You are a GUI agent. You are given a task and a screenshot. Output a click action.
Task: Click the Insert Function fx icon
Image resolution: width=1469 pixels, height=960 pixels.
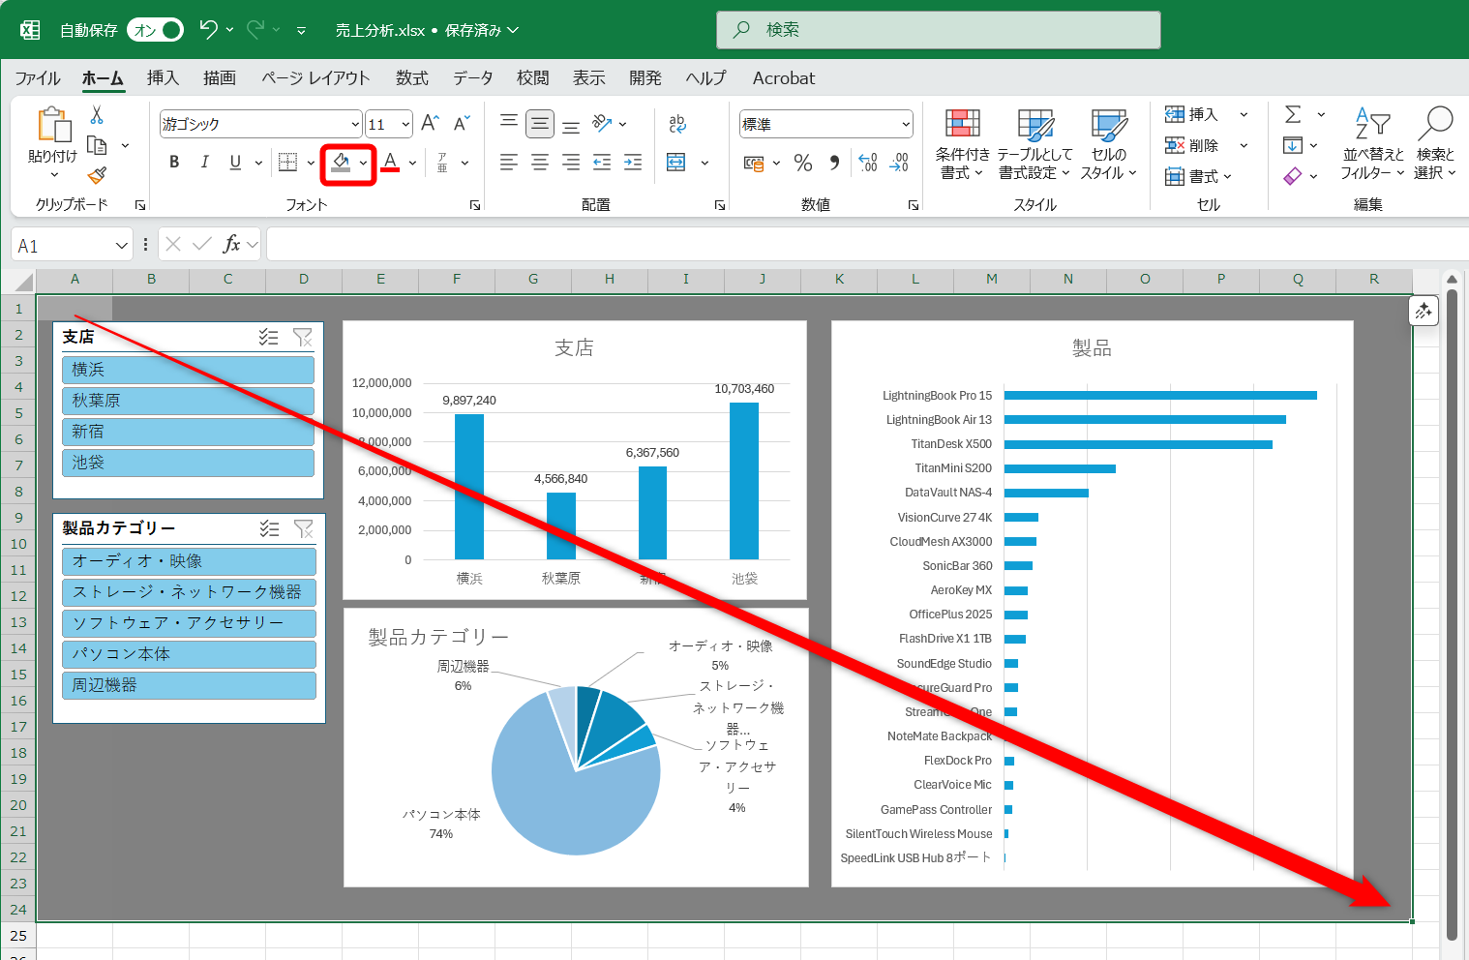point(231,244)
